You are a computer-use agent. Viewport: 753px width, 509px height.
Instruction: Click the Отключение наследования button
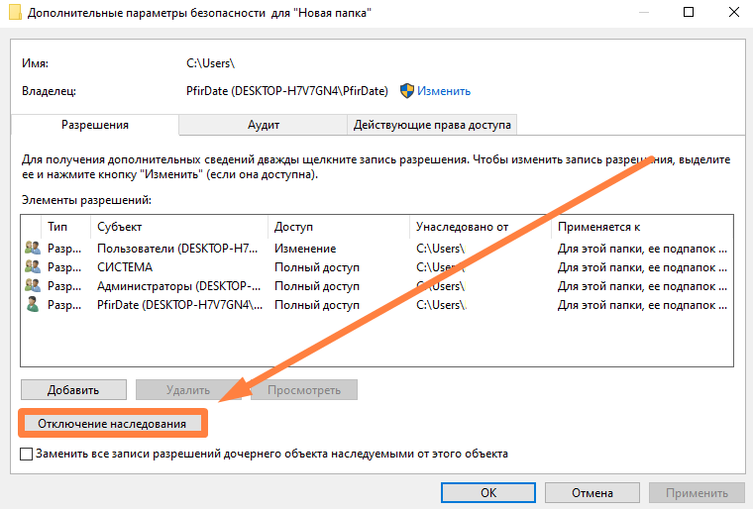112,424
